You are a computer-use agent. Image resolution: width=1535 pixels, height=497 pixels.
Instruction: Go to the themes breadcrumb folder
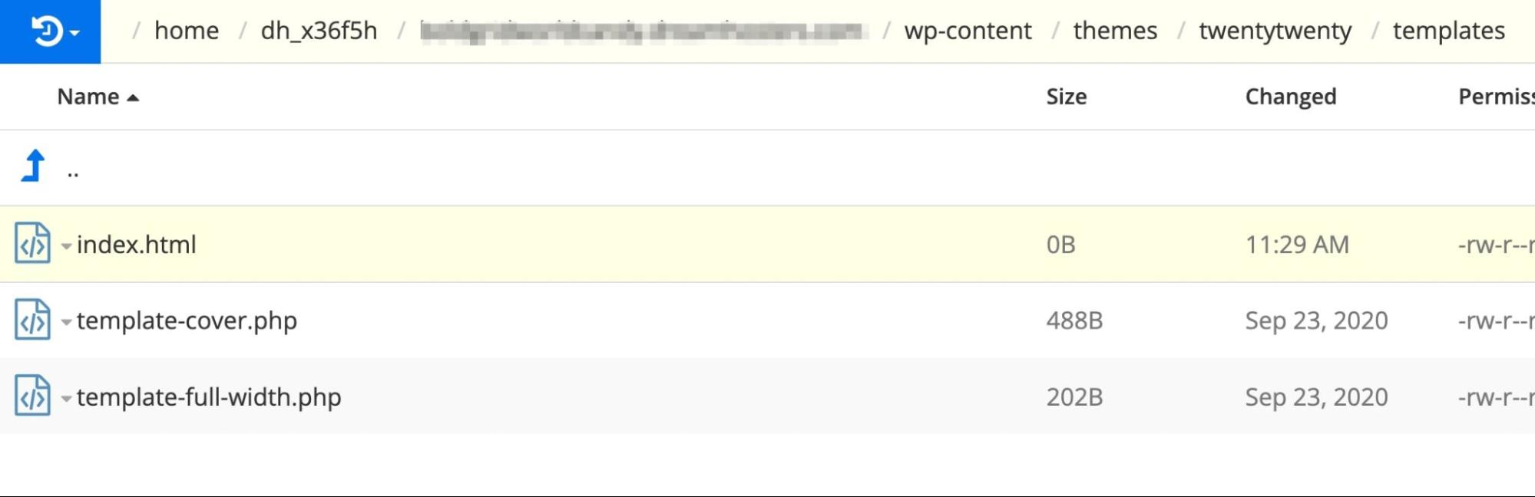(x=1115, y=31)
